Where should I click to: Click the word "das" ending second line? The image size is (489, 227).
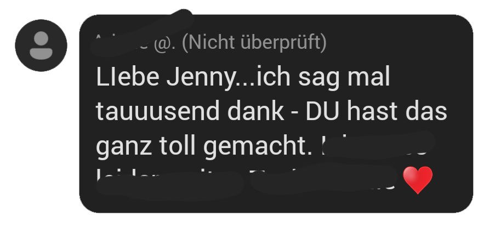pyautogui.click(x=427, y=111)
